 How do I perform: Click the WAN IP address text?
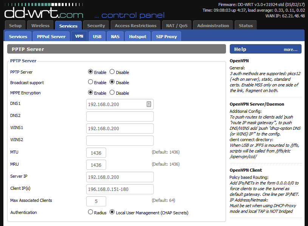click(x=285, y=16)
